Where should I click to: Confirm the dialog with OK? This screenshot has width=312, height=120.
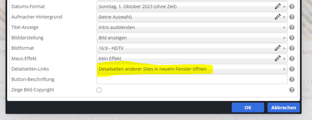[x=248, y=108]
